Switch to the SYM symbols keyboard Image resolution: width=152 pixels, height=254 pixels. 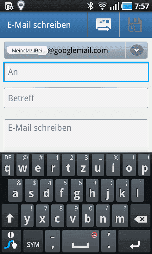click(x=33, y=241)
